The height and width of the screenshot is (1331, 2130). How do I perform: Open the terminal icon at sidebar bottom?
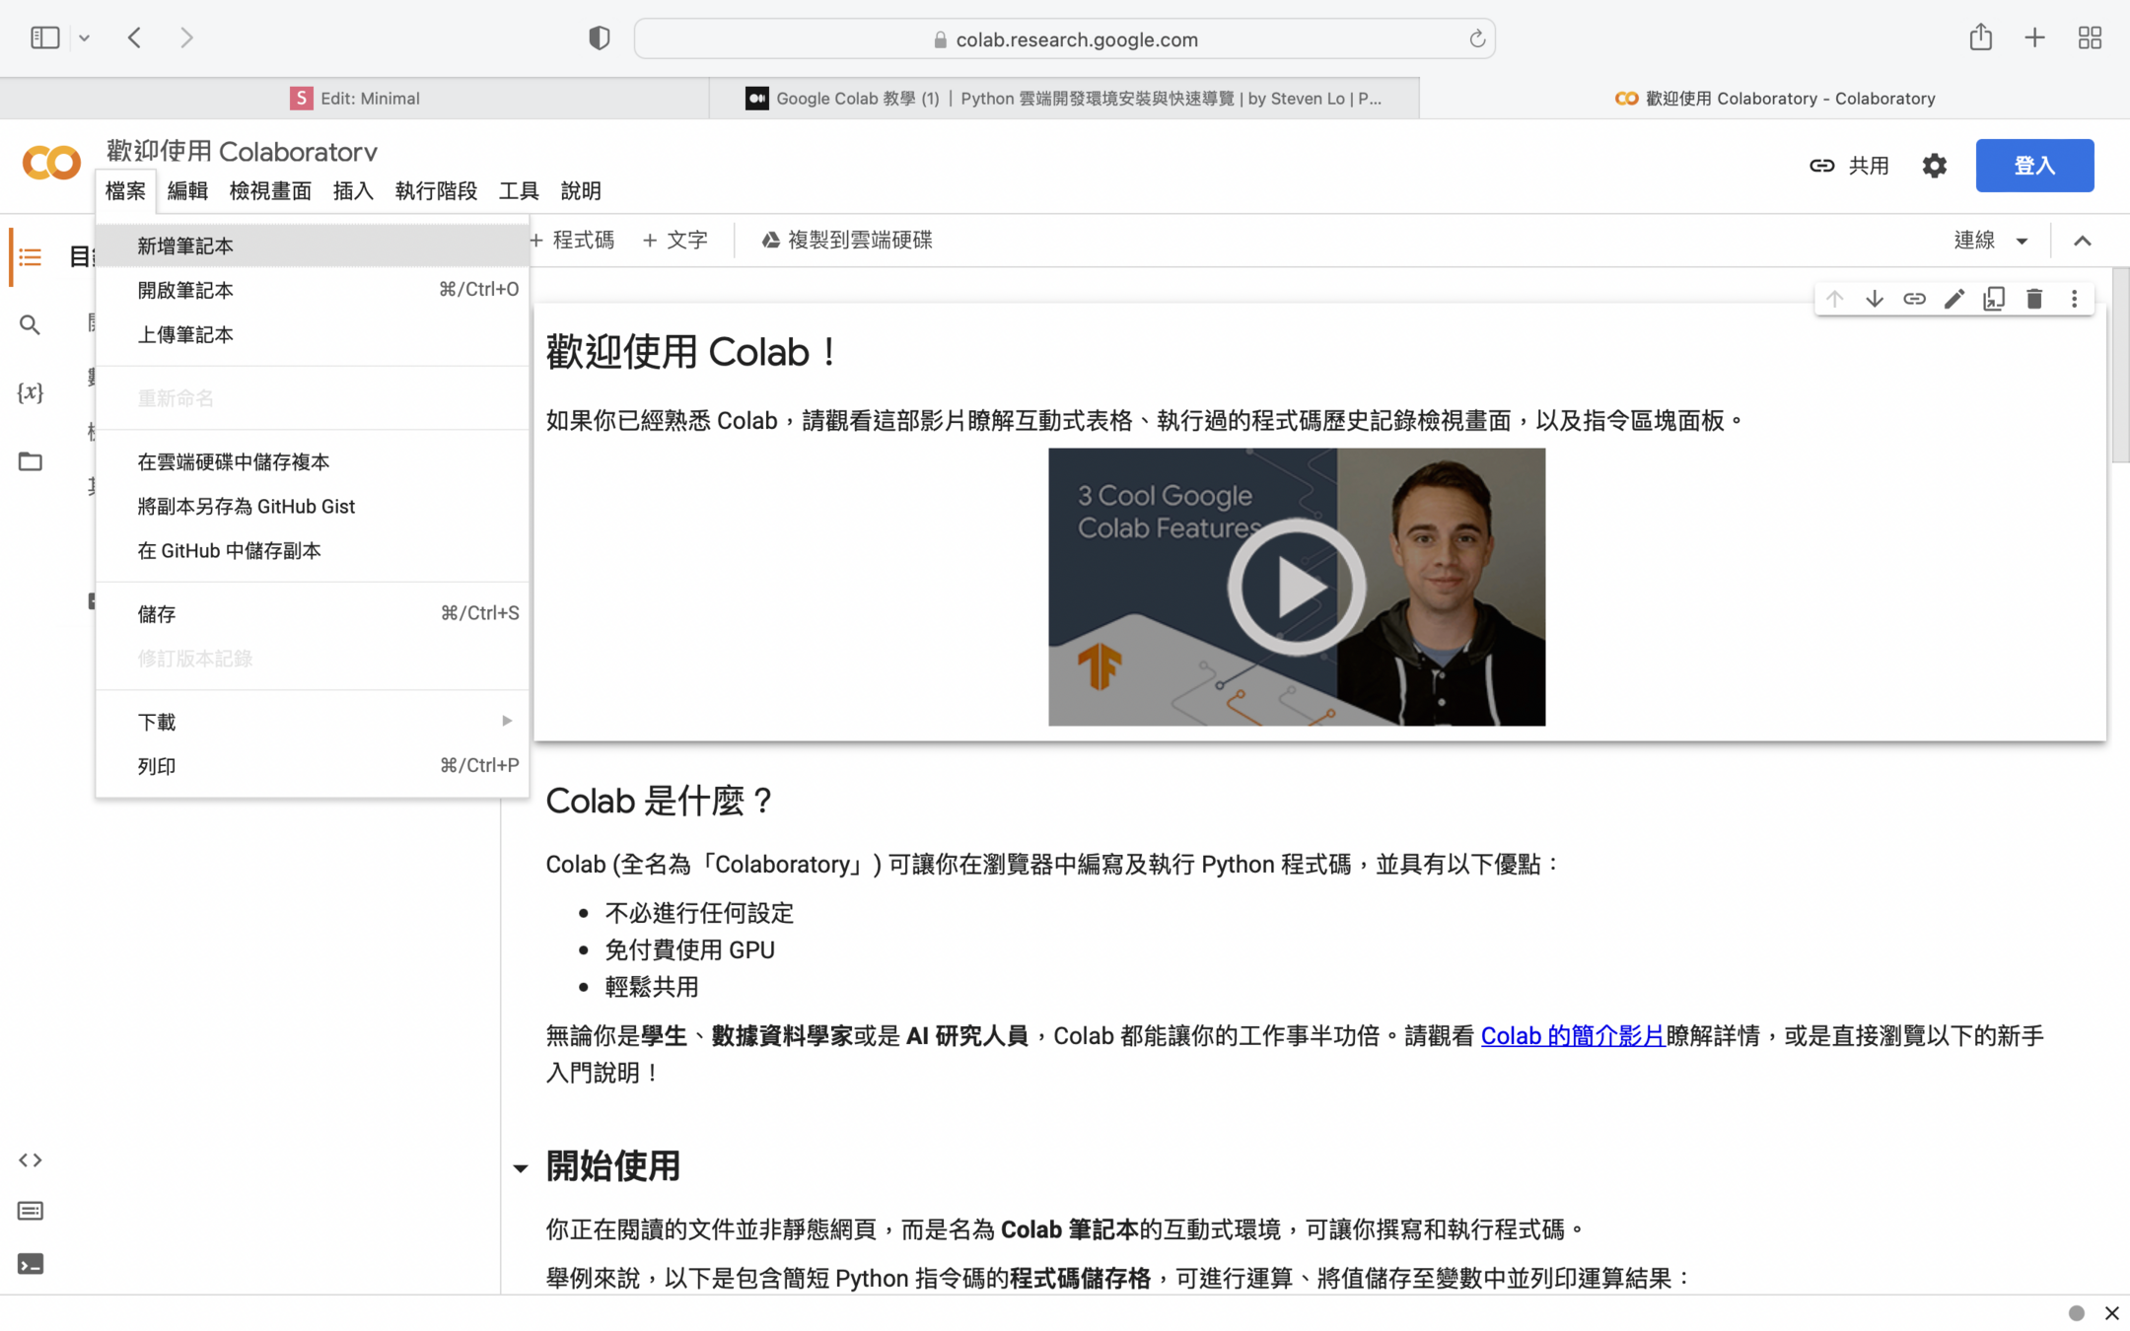(x=30, y=1264)
